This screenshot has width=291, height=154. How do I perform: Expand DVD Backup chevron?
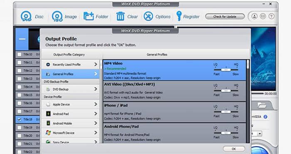coord(96,89)
